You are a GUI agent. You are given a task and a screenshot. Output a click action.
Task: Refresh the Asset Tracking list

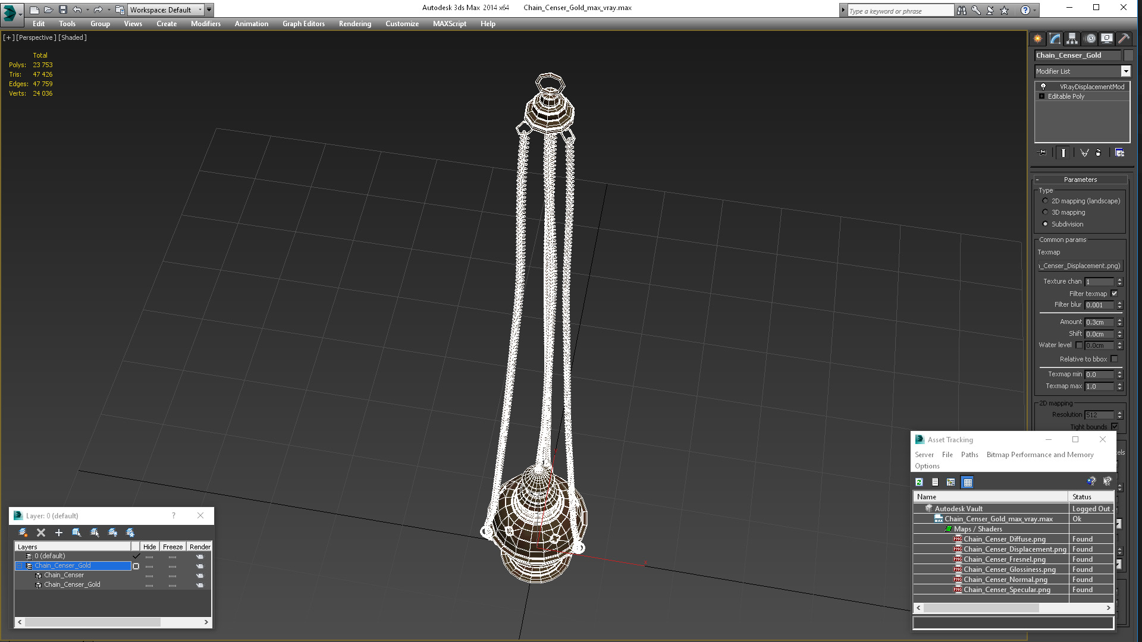(x=919, y=482)
